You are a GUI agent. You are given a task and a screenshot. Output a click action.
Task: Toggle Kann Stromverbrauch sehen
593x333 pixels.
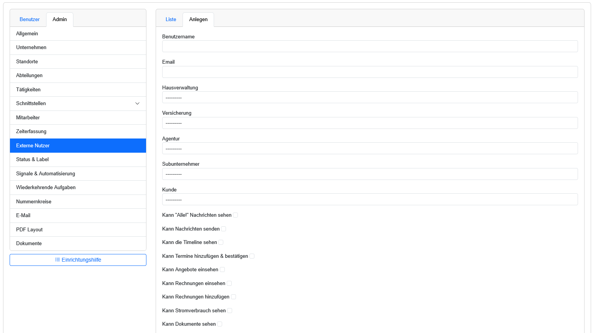coord(230,311)
